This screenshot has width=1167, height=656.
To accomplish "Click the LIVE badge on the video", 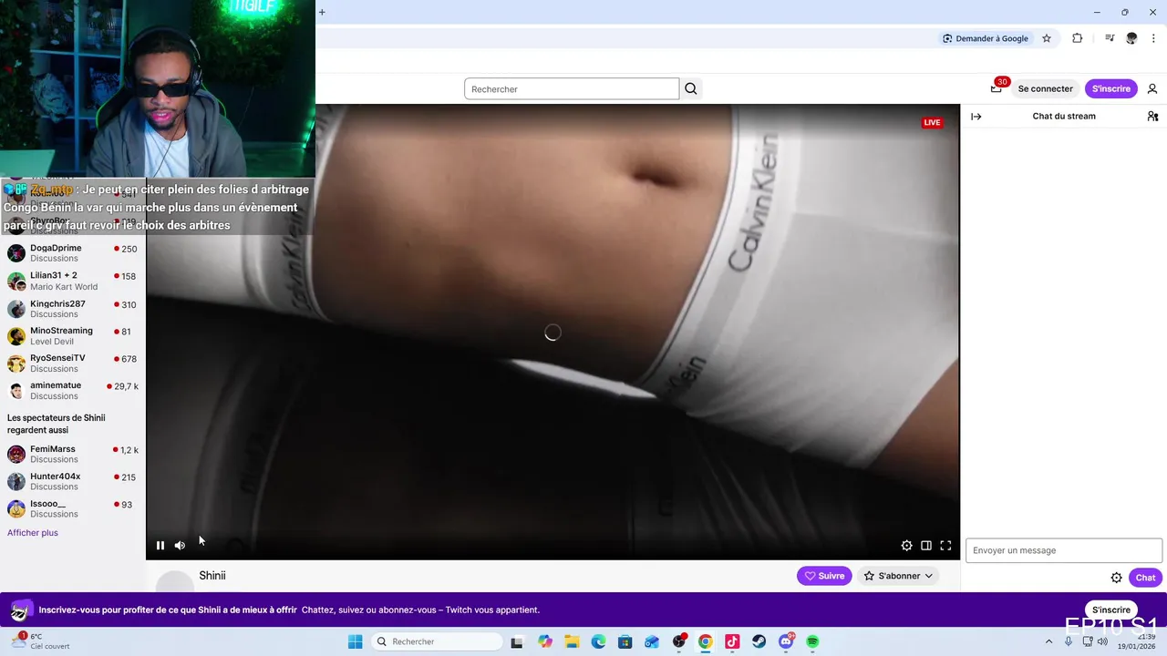I will tap(932, 122).
